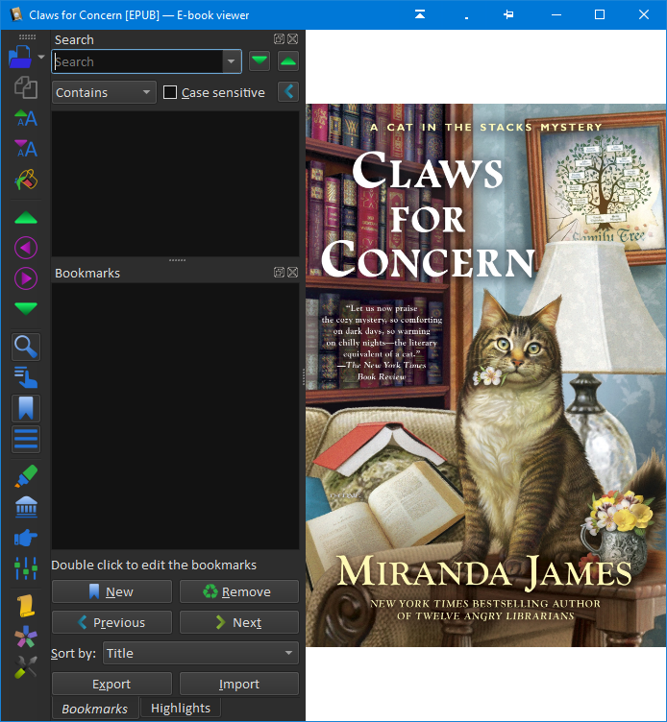The height and width of the screenshot is (722, 667).
Task: Show book metadata scroll icon
Action: [x=26, y=606]
